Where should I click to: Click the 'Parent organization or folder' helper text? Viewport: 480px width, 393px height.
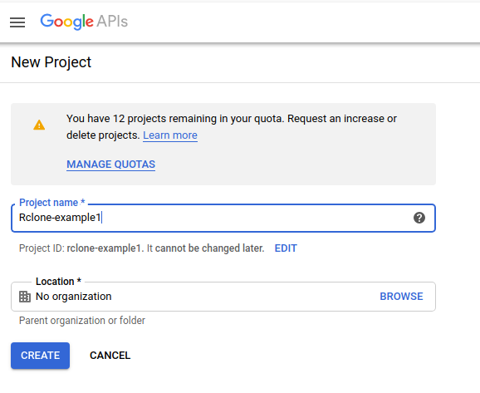(82, 321)
